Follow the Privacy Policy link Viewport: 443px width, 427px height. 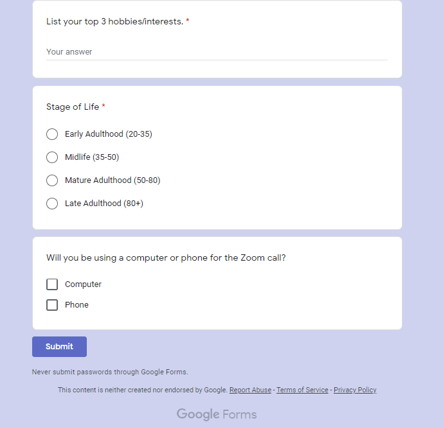(355, 390)
